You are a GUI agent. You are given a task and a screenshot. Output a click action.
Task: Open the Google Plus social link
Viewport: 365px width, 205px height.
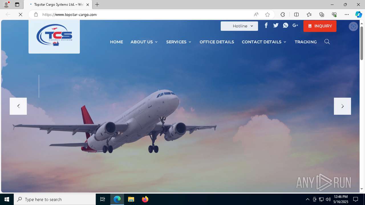click(295, 25)
